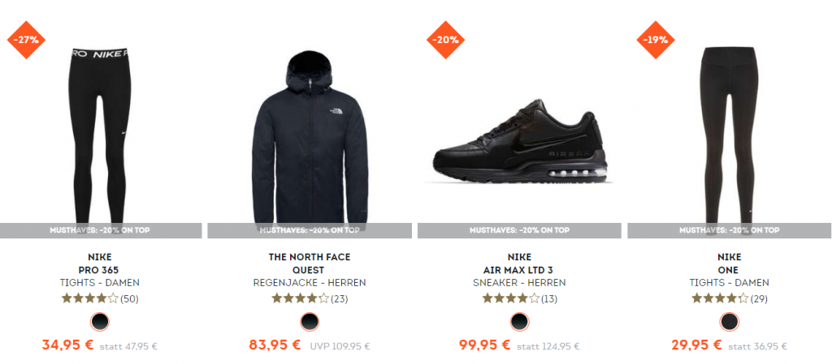Select black color swatch for Nike Pro 365

pyautogui.click(x=99, y=322)
